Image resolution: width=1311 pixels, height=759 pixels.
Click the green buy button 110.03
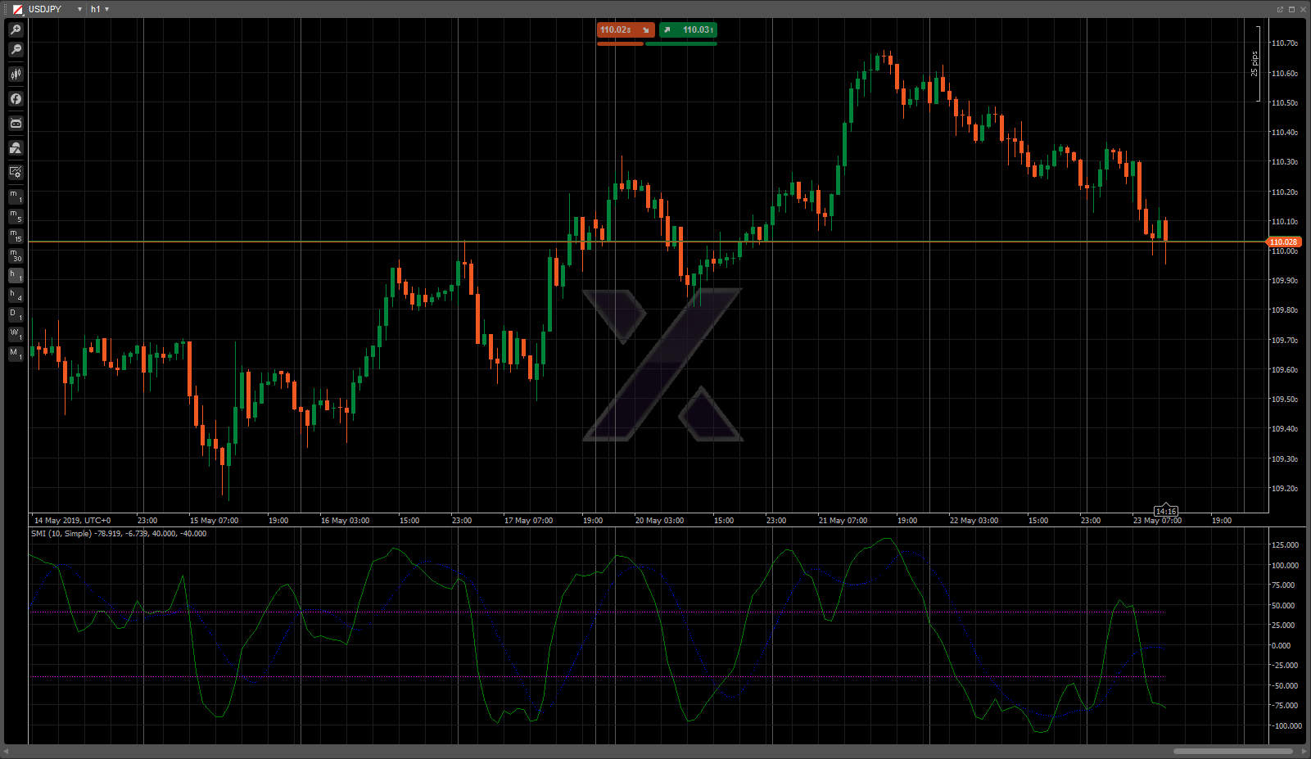[x=689, y=30]
